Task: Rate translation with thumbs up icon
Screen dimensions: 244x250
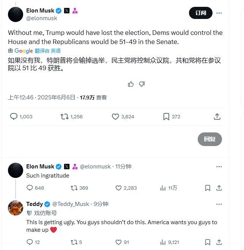Action: pos(131,84)
